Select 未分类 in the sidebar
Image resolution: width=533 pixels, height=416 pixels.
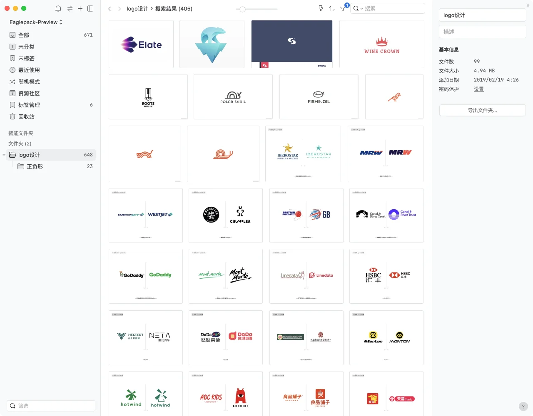click(51, 47)
